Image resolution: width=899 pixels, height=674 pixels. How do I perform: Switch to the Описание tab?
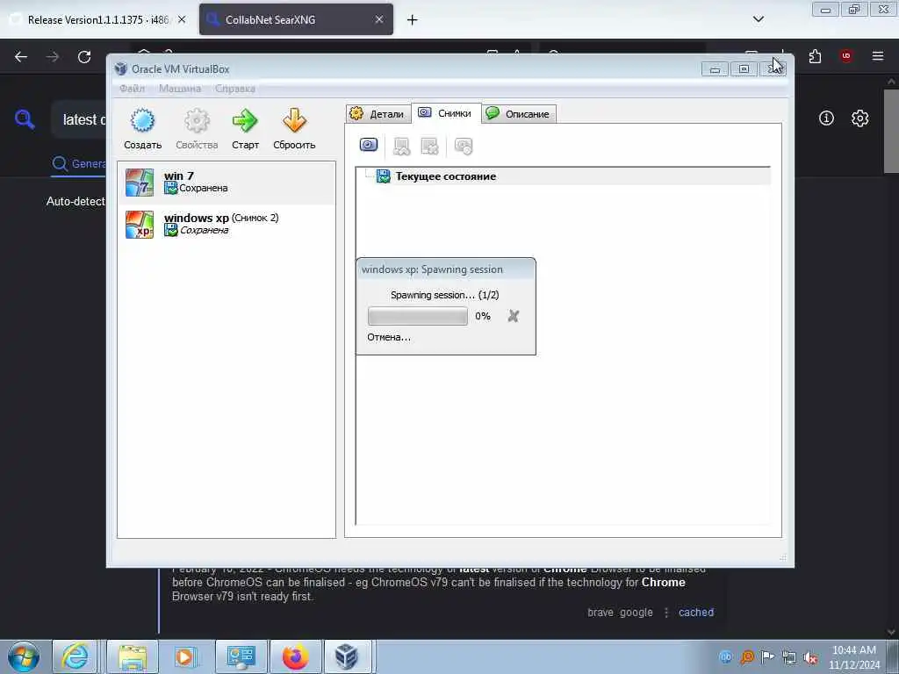click(518, 113)
